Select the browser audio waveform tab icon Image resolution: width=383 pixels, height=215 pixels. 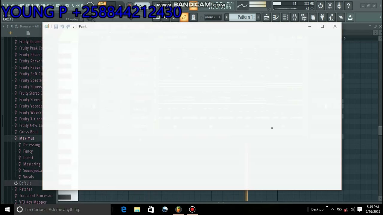pyautogui.click(x=10, y=33)
